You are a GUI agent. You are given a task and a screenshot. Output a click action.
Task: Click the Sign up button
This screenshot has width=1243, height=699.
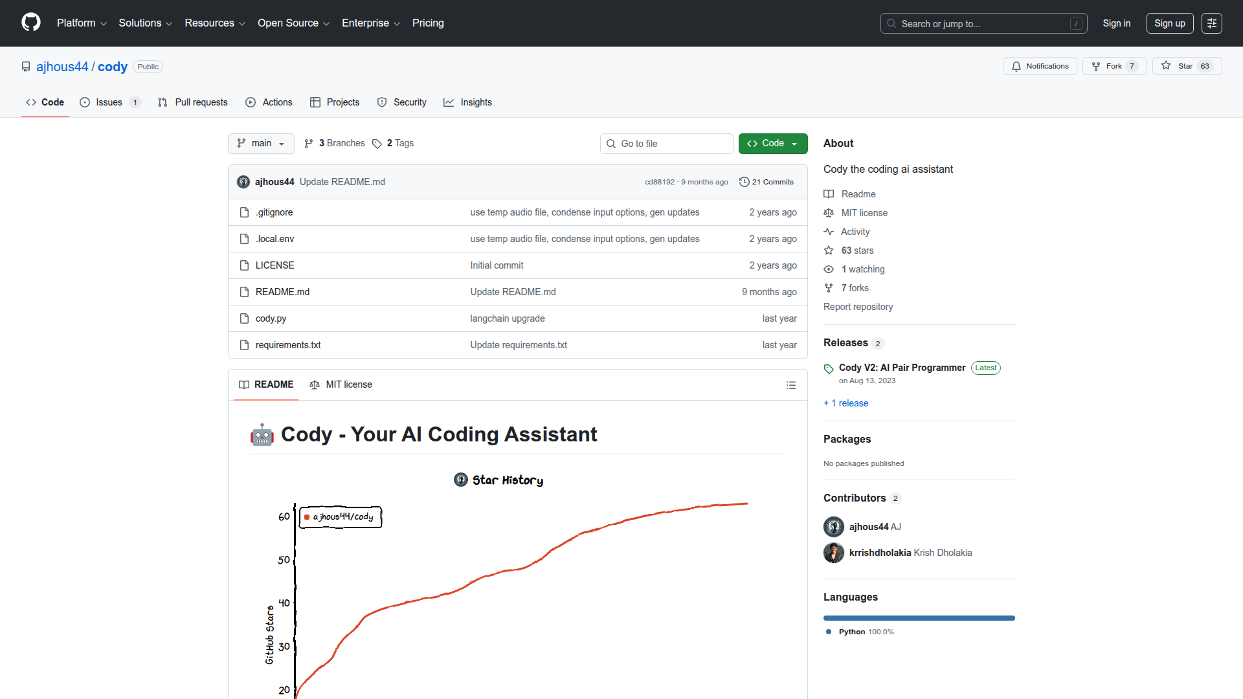(x=1169, y=23)
